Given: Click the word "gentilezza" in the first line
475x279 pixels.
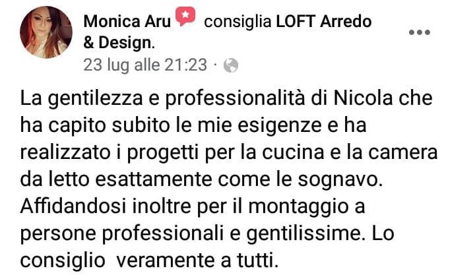Looking at the screenshot, I should coord(95,99).
